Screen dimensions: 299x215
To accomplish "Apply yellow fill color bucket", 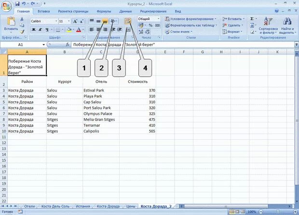I will (x=69, y=29).
